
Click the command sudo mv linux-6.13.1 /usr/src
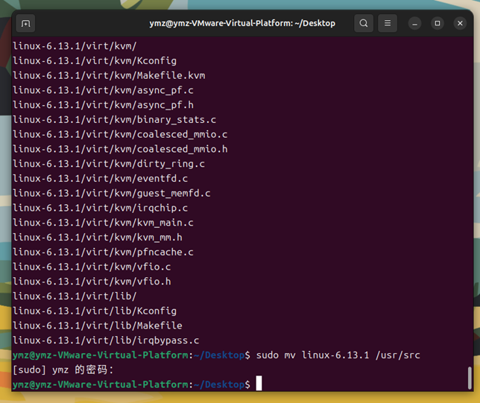pos(338,355)
